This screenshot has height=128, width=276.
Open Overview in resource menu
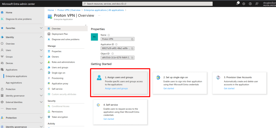pyautogui.click(x=66, y=29)
